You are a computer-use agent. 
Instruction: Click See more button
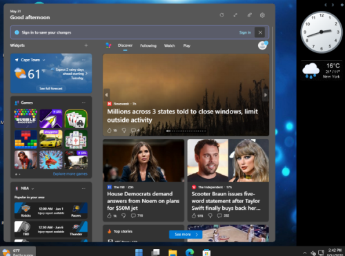(186, 235)
